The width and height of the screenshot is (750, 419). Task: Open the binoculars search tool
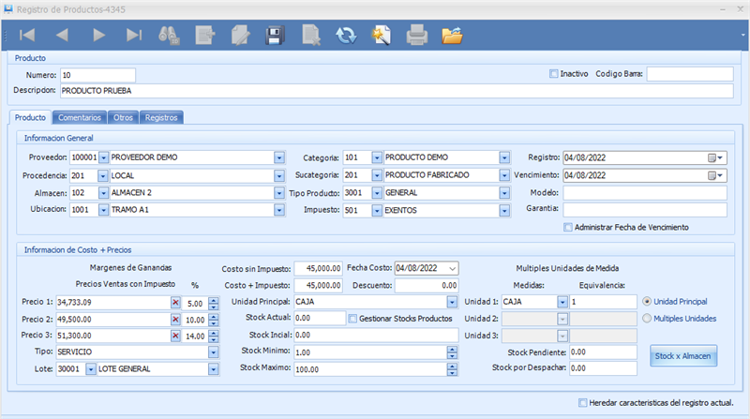tap(170, 36)
